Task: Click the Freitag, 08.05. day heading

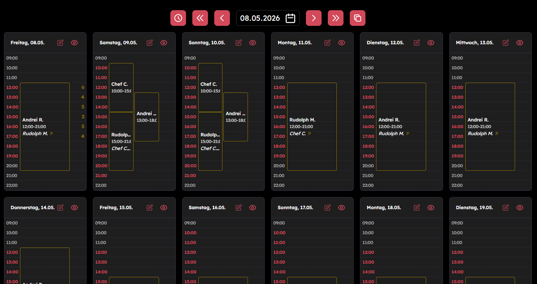Action: click(27, 43)
